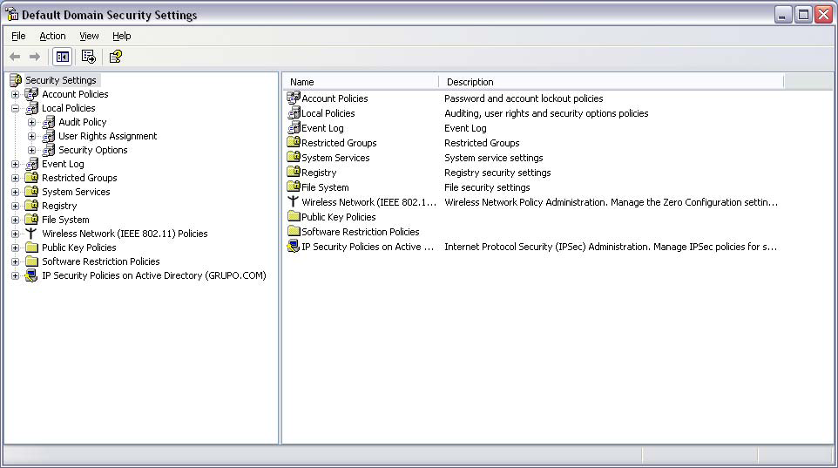The height and width of the screenshot is (468, 838).
Task: Click the Wireless Network antenna icon in list
Action: 293,201
